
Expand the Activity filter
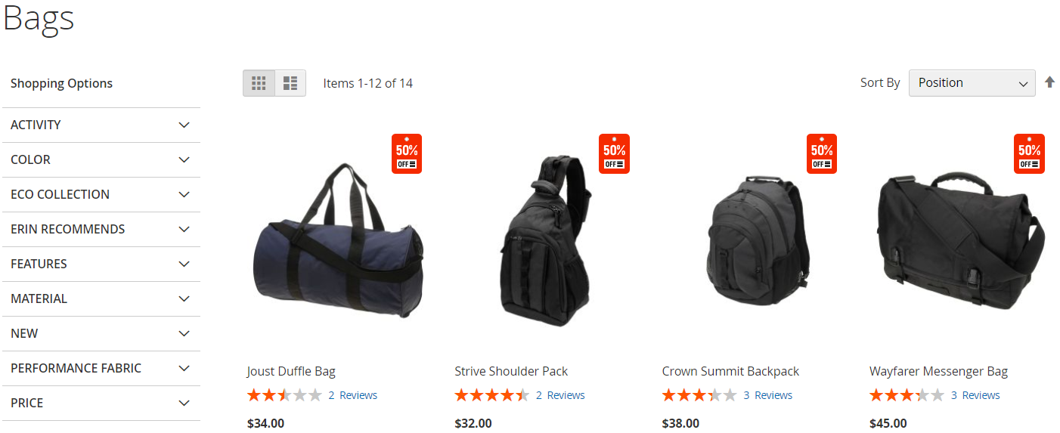101,125
